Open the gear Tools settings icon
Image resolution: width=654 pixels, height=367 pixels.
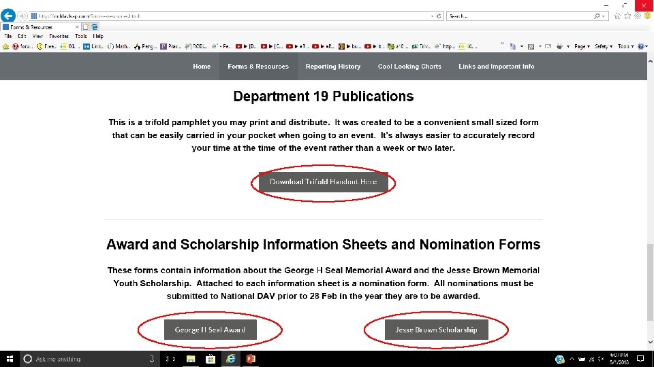(638, 16)
